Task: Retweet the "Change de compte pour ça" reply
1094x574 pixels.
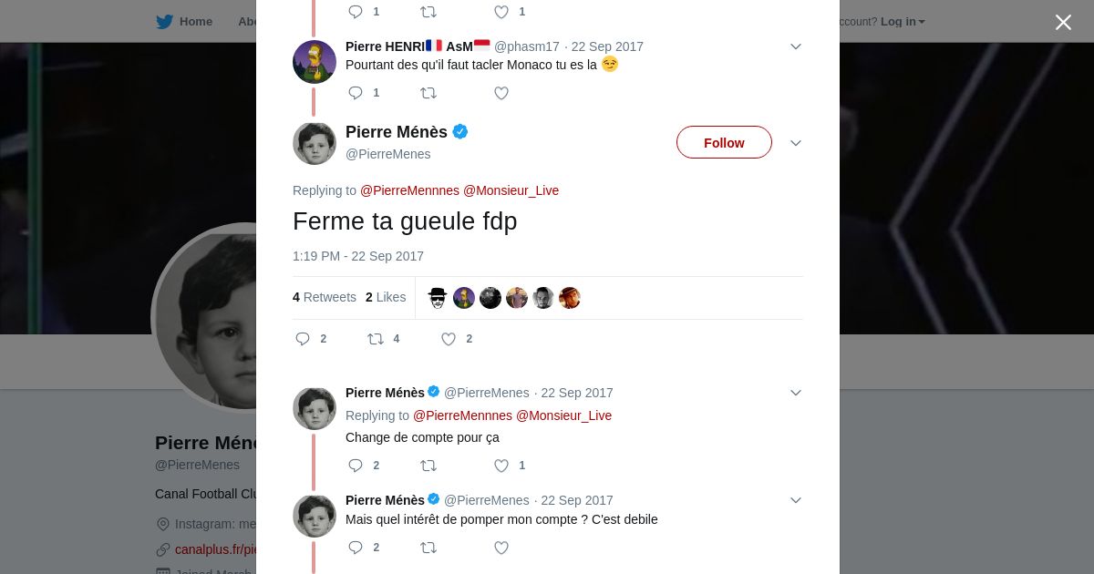Action: pyautogui.click(x=428, y=466)
